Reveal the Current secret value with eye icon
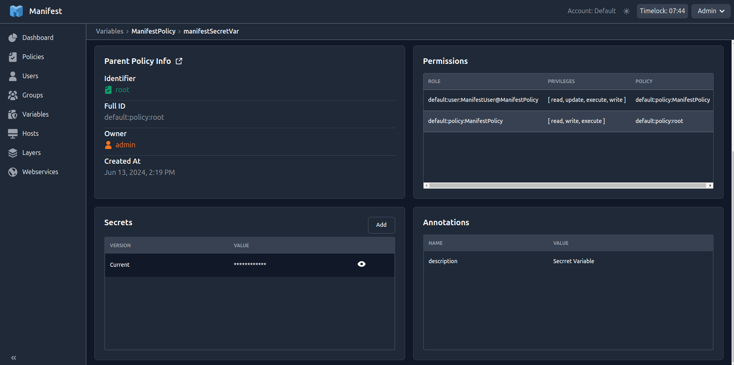The width and height of the screenshot is (734, 365). (362, 264)
